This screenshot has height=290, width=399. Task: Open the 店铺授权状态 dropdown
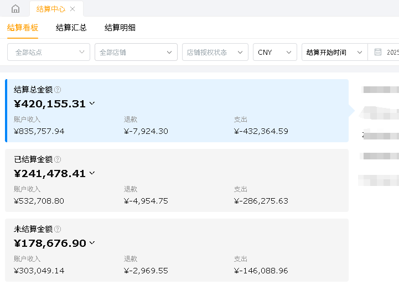pos(215,53)
